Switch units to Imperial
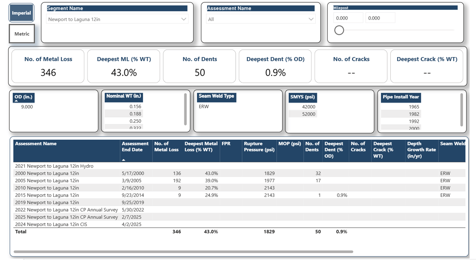476x260 pixels. 21,13
